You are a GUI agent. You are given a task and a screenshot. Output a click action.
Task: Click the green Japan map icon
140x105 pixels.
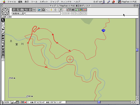(77, 10)
